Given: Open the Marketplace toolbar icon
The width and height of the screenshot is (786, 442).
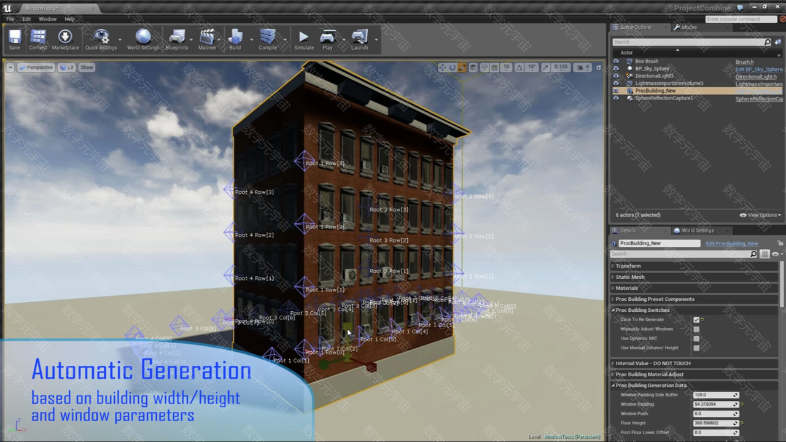Looking at the screenshot, I should (65, 39).
